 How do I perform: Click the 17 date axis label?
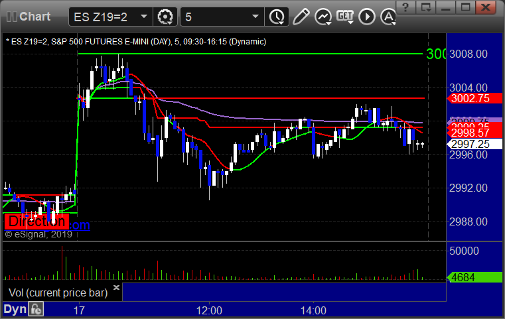(79, 310)
